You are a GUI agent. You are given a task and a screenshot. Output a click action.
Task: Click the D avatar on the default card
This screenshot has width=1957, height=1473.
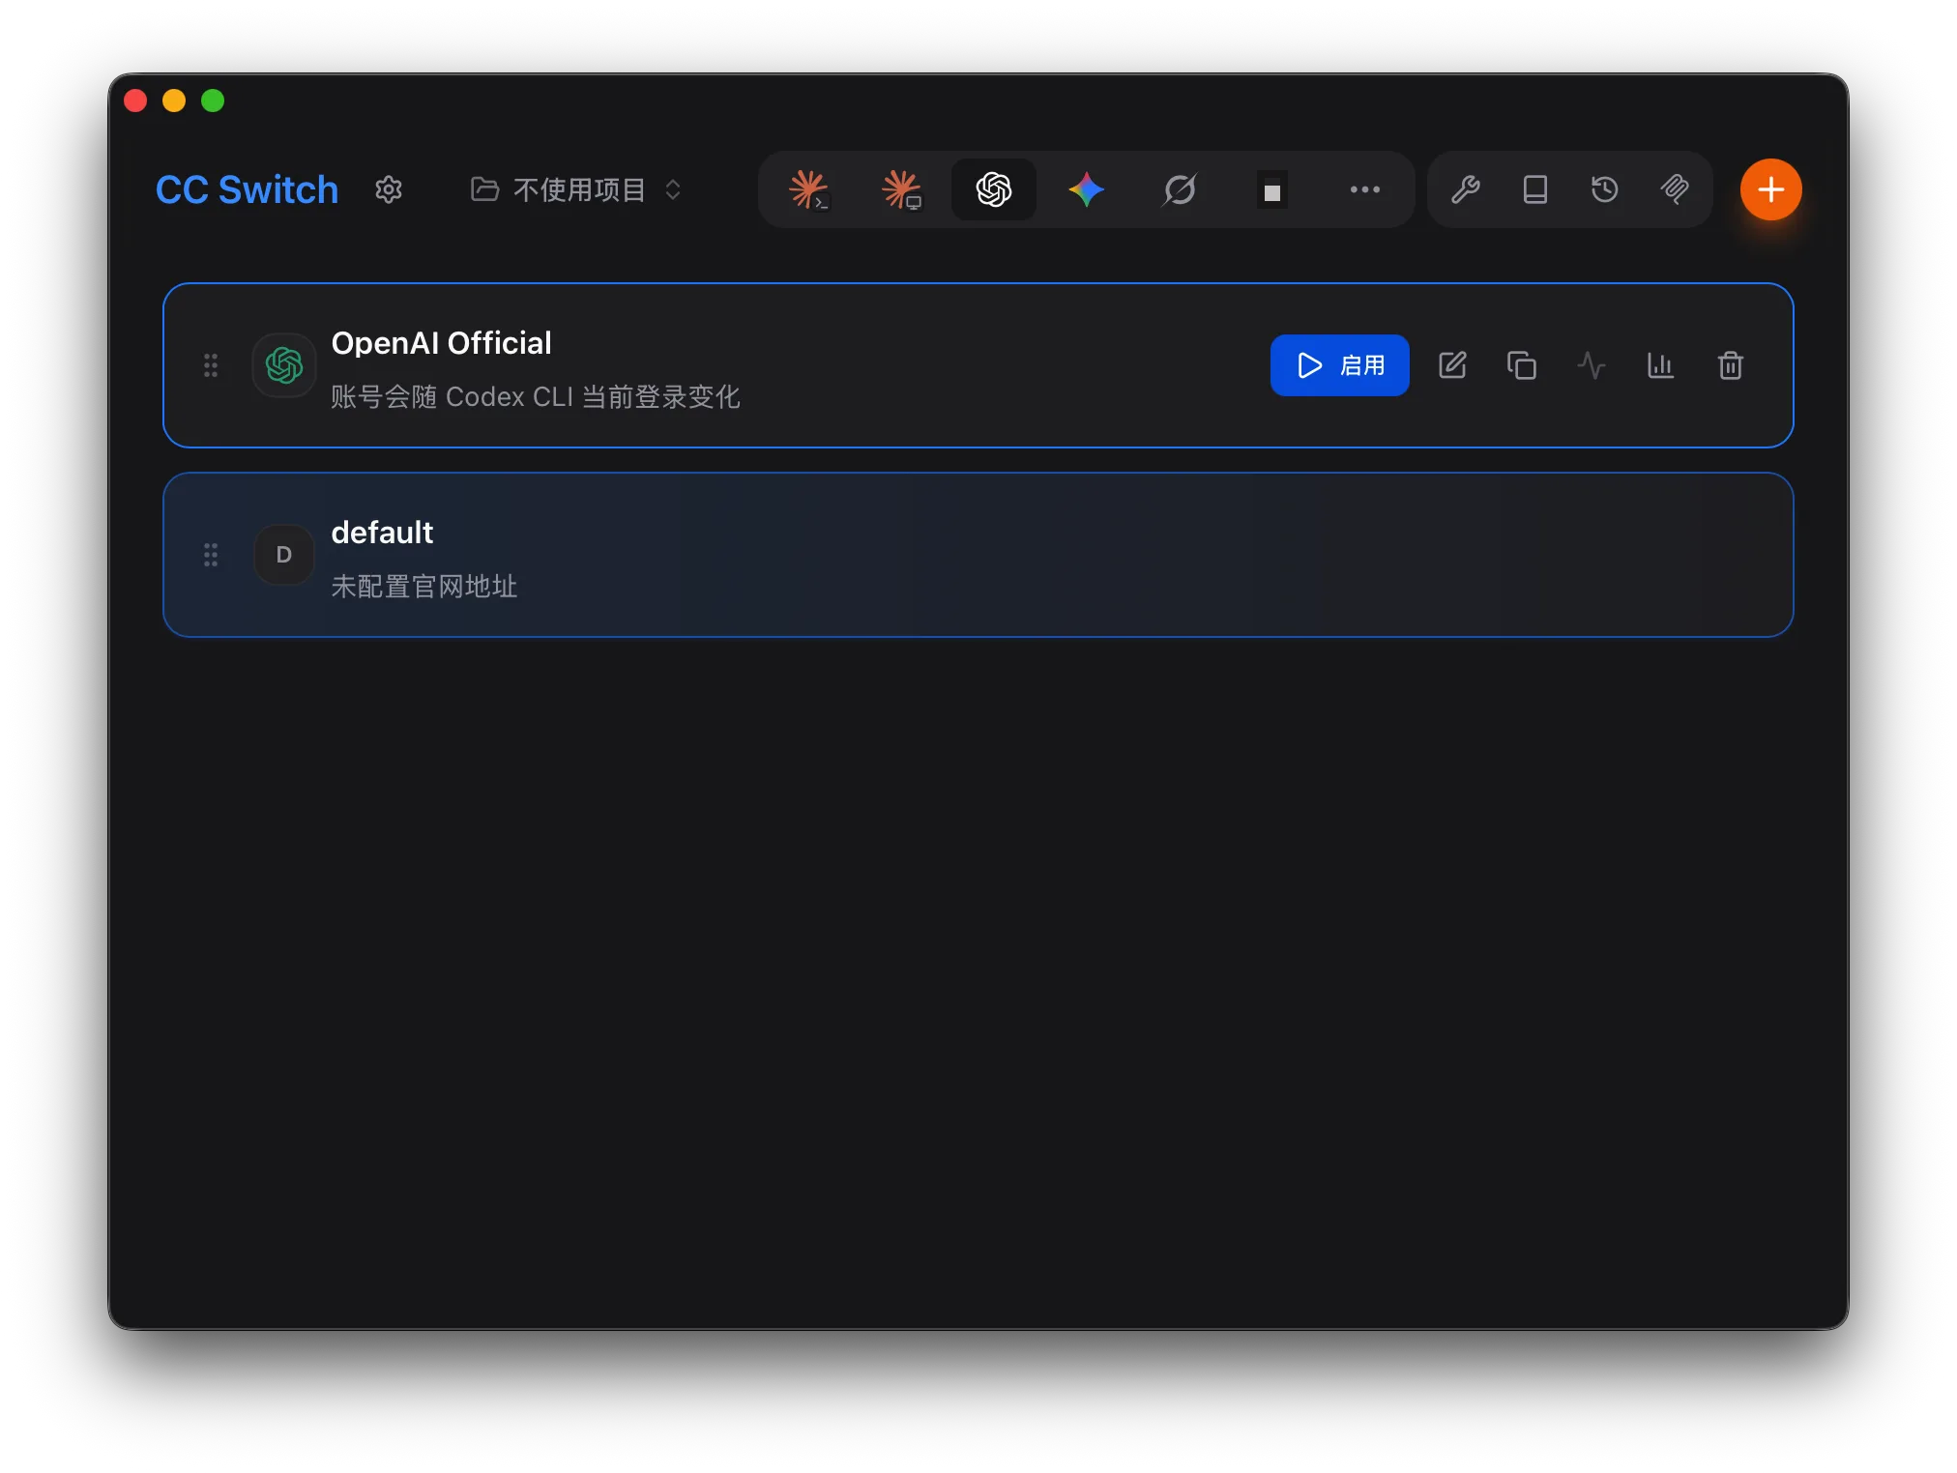284,555
